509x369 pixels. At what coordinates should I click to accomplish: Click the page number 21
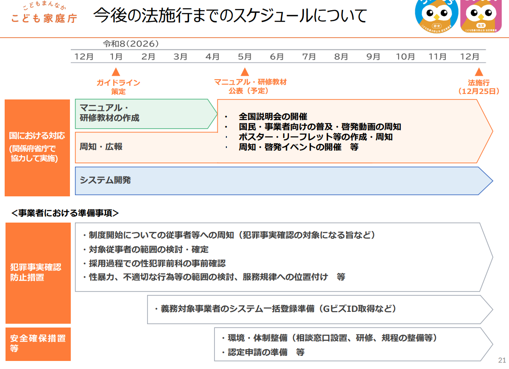(x=502, y=361)
